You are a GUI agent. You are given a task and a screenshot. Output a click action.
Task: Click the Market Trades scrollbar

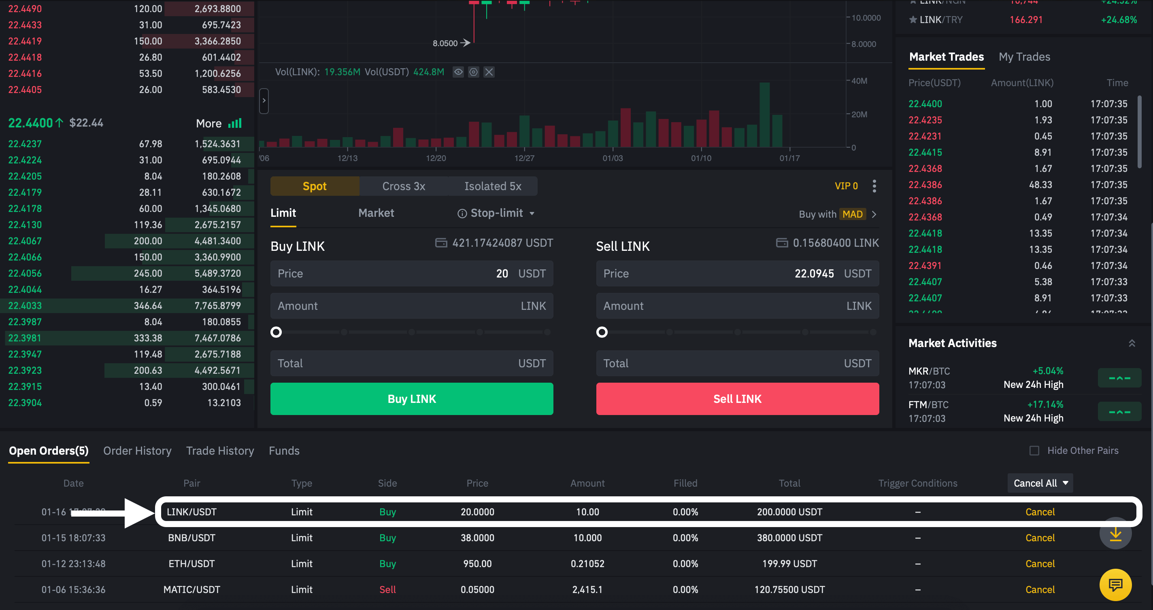[x=1140, y=132]
